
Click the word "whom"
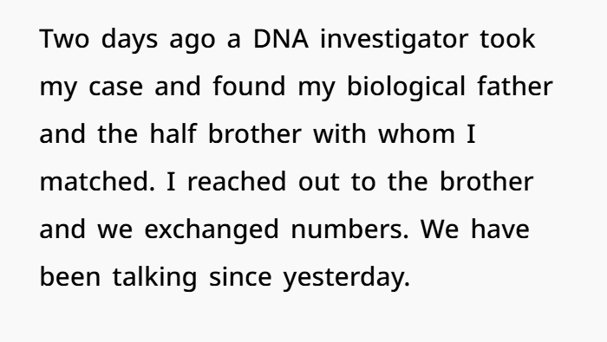416,133
